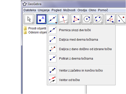The image size is (126, 94).
Task: Click icon for Daljica med dvema točkama
Action: [52, 39]
